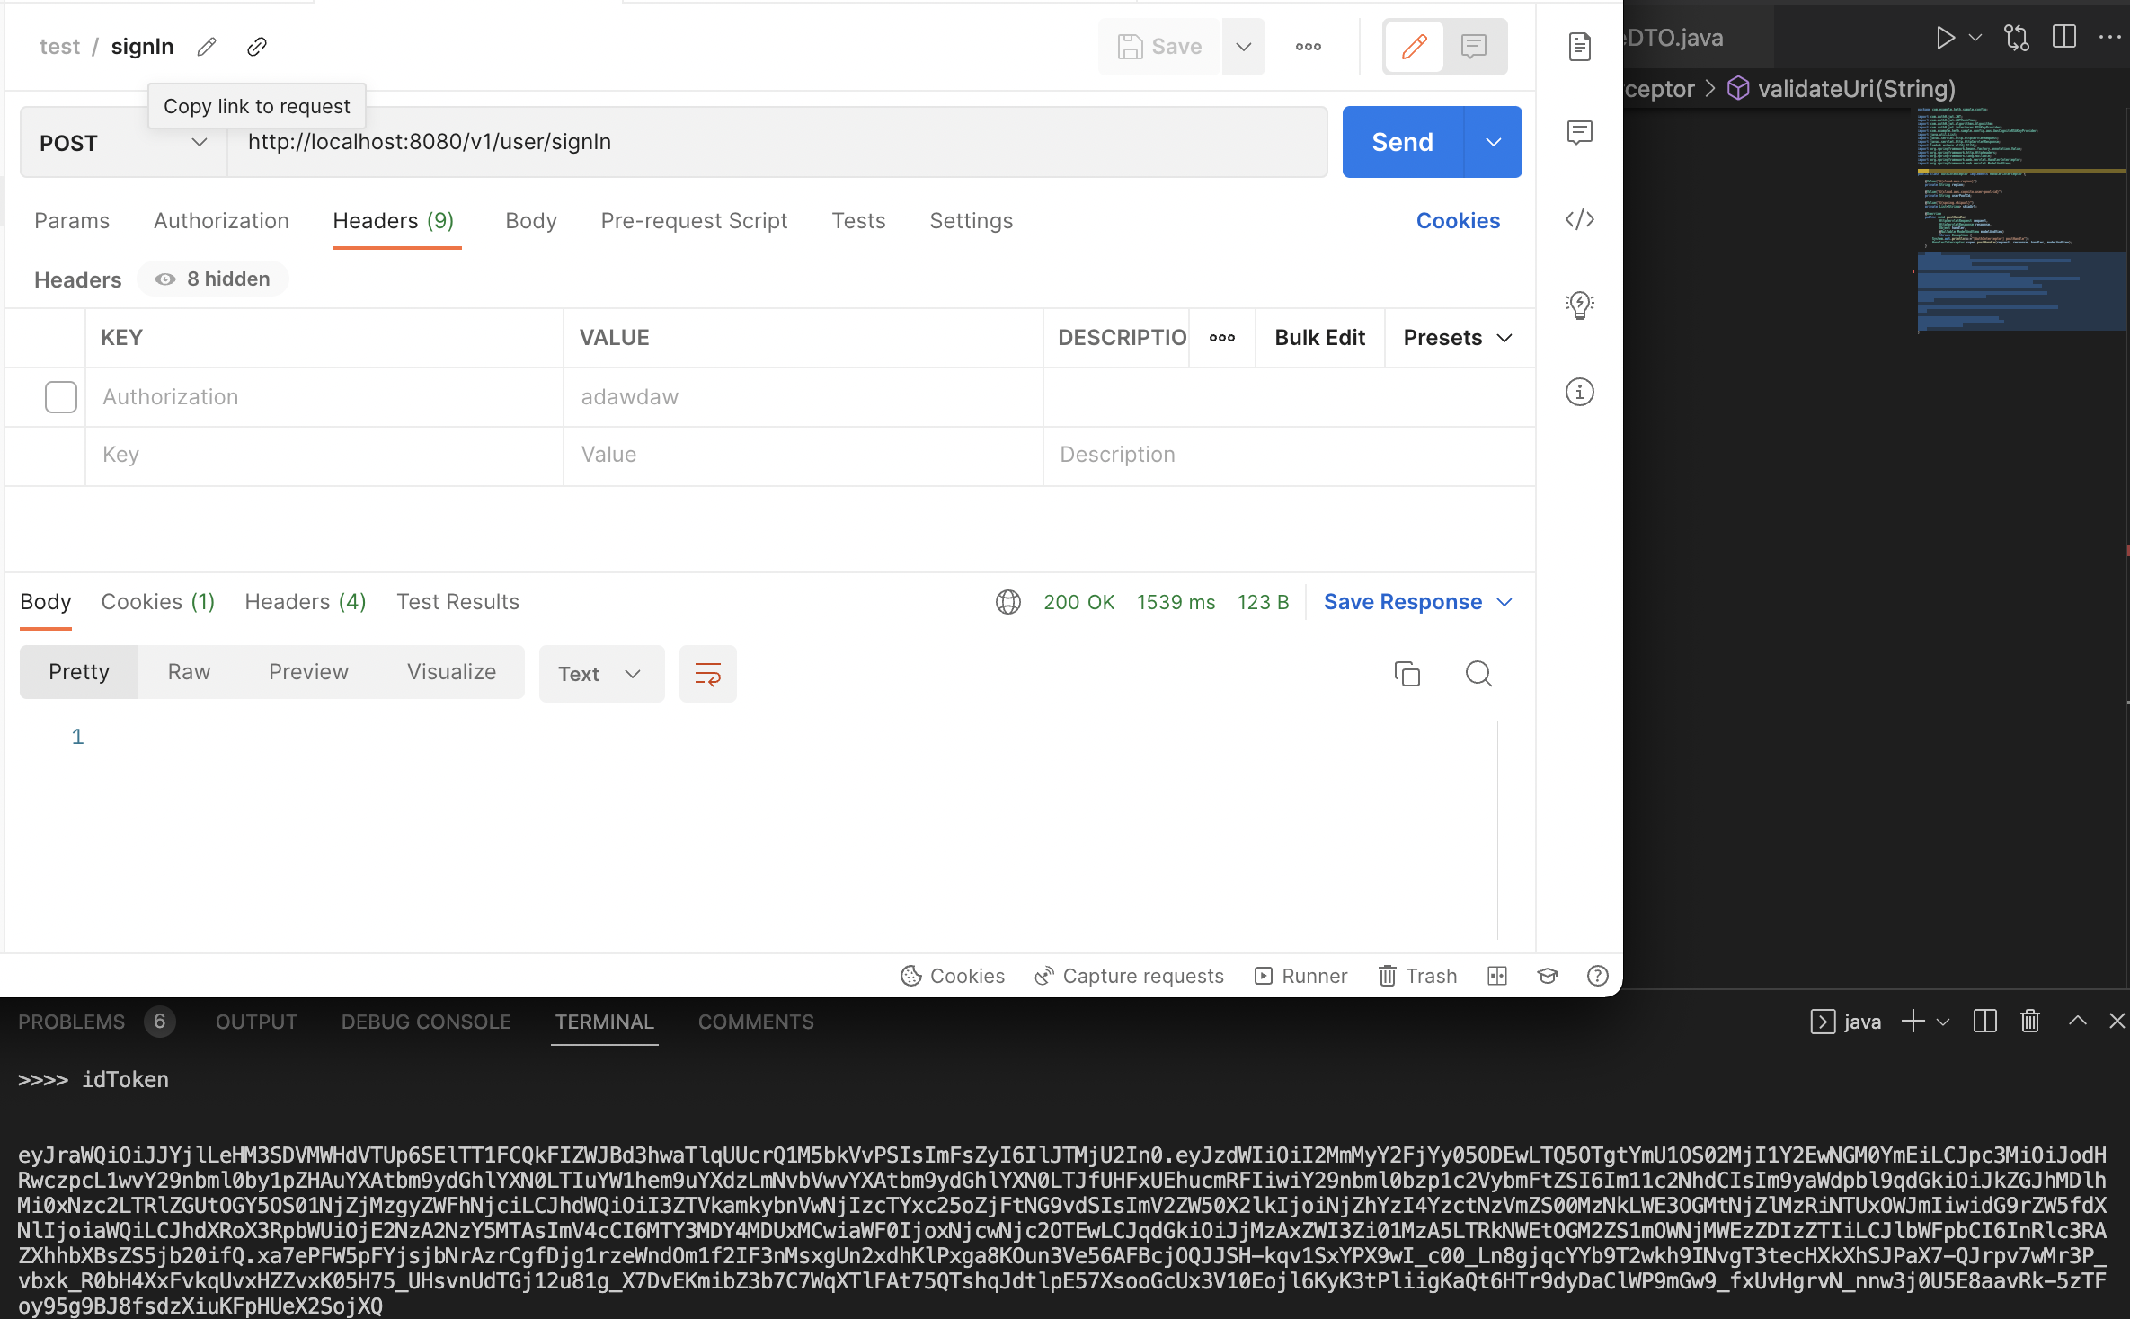This screenshot has height=1319, width=2130.
Task: Click the request URL field
Action: pyautogui.click(x=777, y=142)
